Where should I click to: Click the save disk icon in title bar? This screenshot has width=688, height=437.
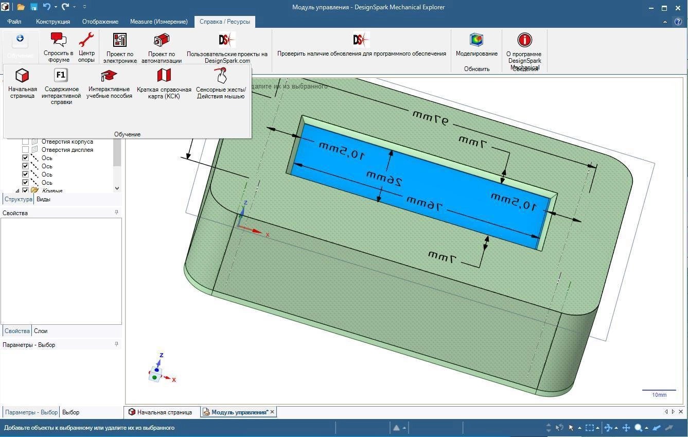pyautogui.click(x=34, y=7)
